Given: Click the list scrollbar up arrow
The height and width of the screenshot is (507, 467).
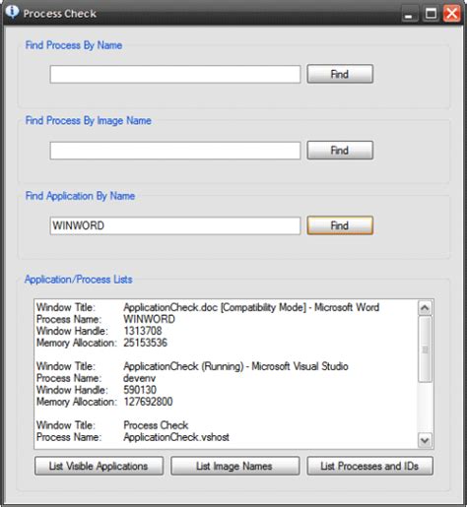Looking at the screenshot, I should (x=425, y=308).
